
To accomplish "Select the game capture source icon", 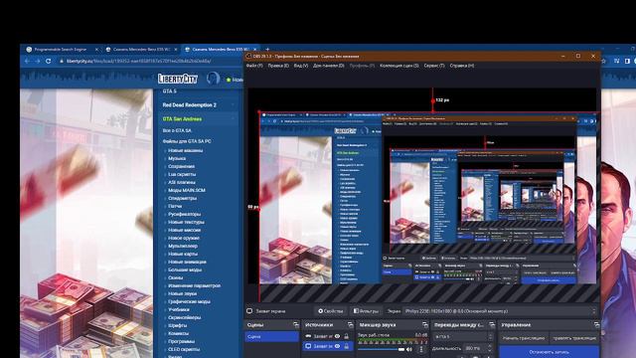I will tap(308, 336).
